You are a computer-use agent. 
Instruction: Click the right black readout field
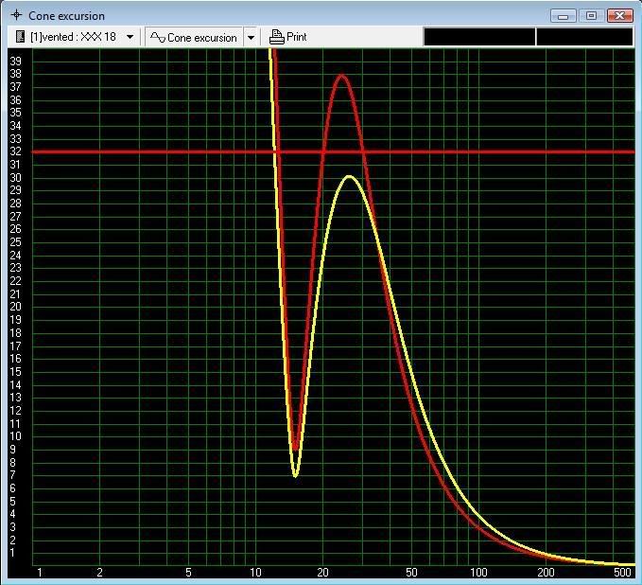(584, 37)
